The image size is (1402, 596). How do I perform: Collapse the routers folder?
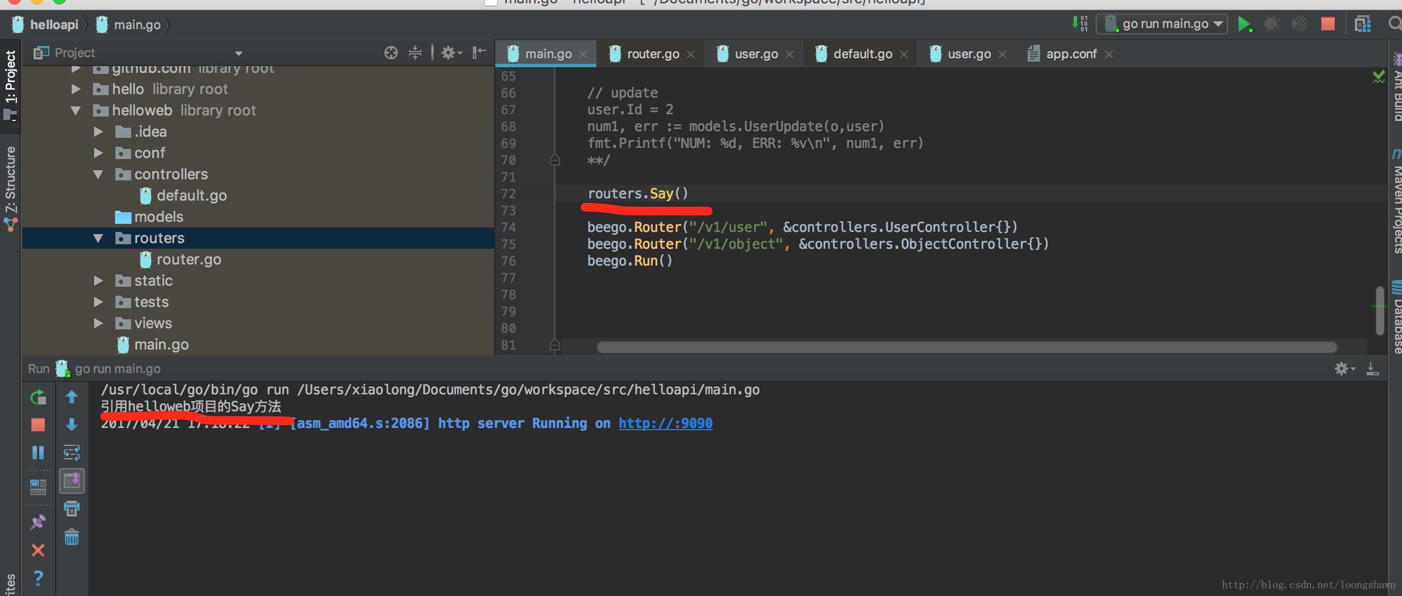pyautogui.click(x=98, y=238)
